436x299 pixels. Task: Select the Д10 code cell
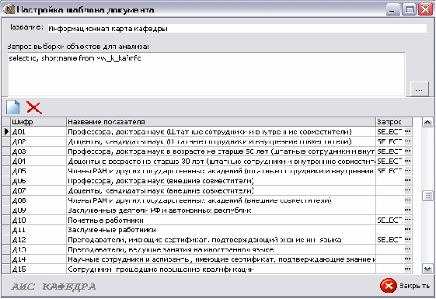coord(38,220)
